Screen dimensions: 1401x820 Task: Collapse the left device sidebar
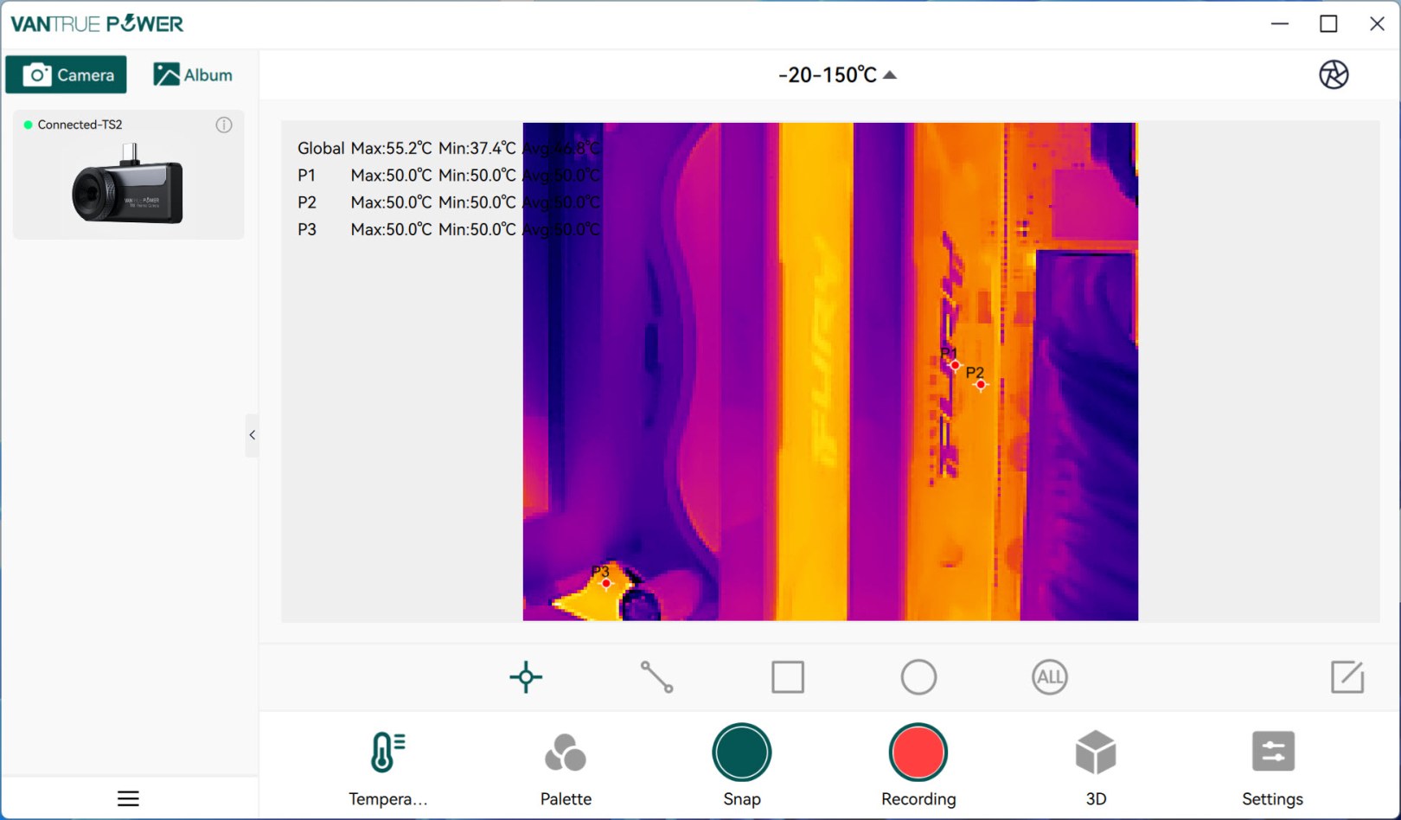click(252, 435)
